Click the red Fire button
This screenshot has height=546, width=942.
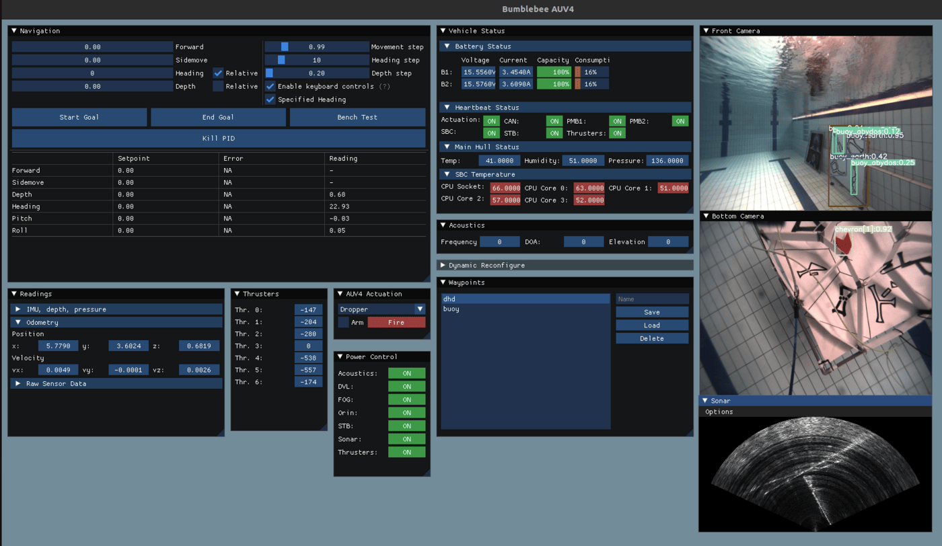[397, 322]
